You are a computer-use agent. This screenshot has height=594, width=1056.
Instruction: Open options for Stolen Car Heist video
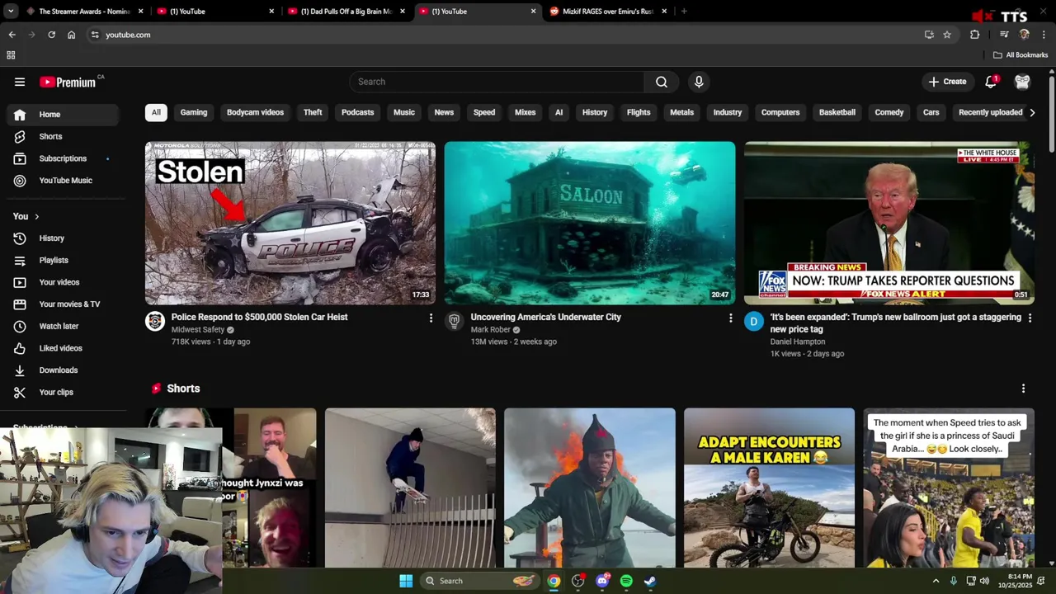[x=431, y=318]
